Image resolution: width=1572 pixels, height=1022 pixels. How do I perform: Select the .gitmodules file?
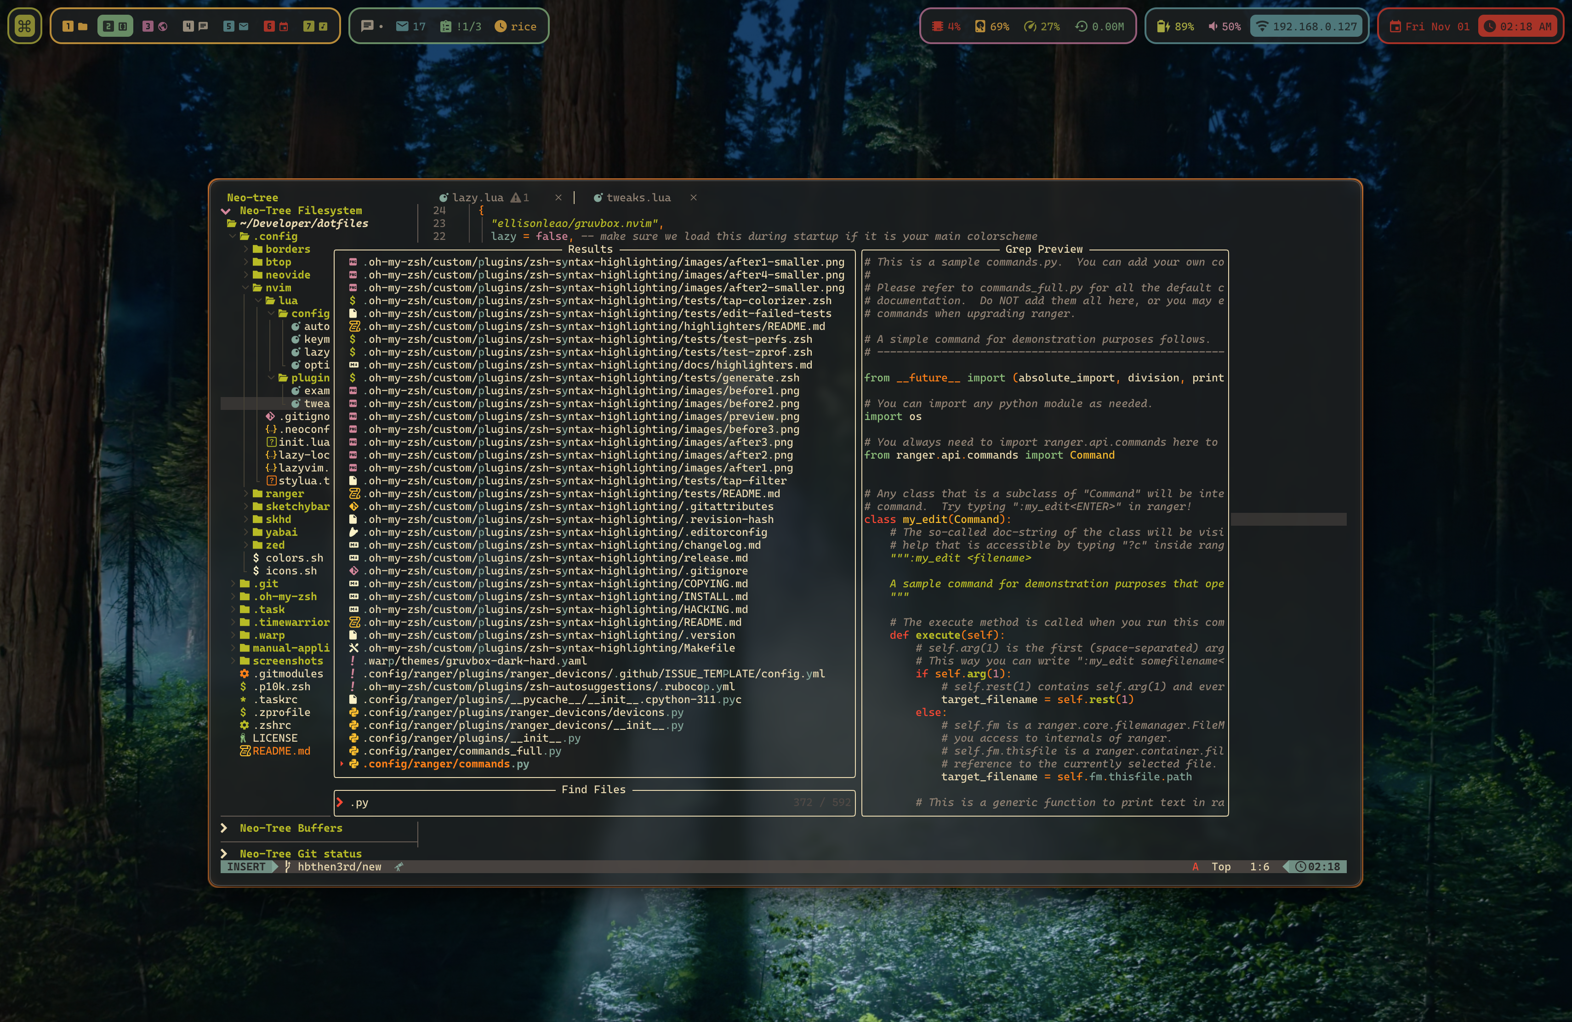[x=281, y=673]
